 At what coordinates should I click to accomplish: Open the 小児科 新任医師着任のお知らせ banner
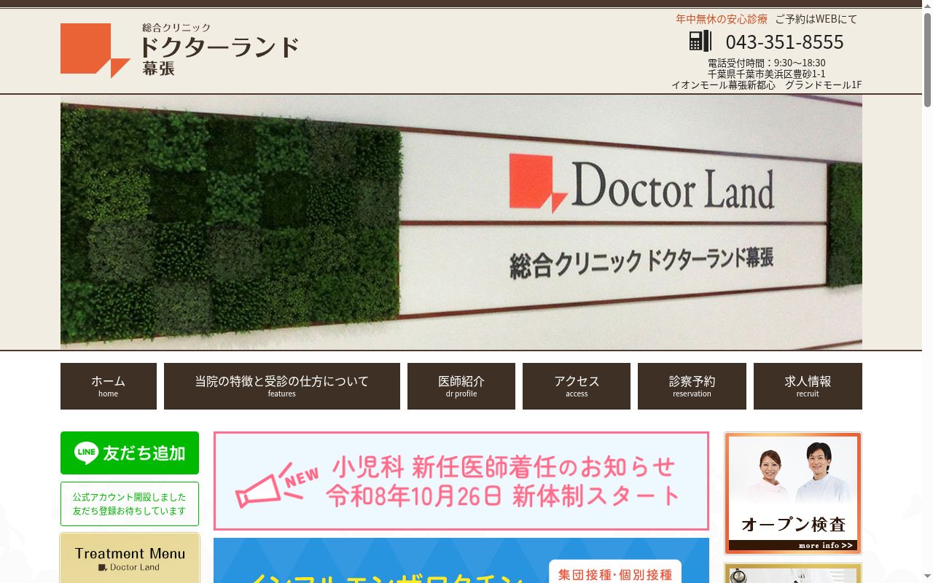[461, 481]
